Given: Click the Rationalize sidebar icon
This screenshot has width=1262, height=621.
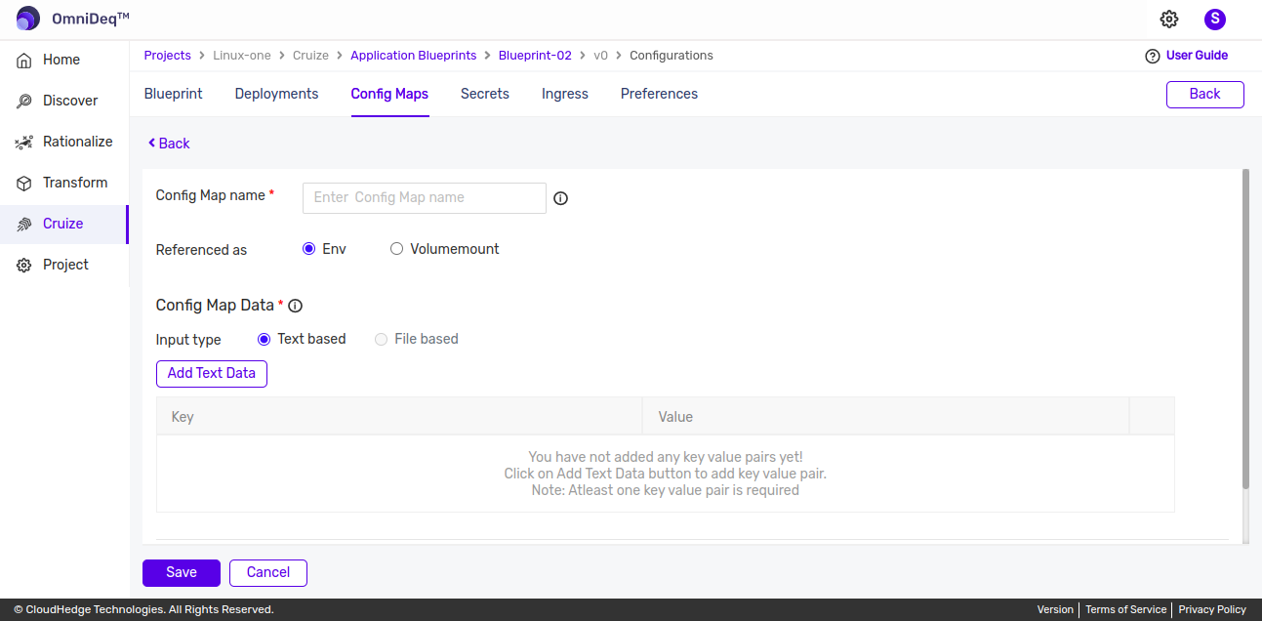Looking at the screenshot, I should click(24, 142).
